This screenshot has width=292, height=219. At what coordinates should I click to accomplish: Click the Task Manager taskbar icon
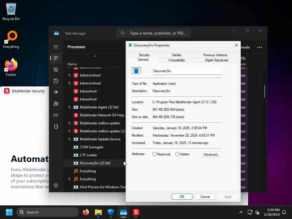click(123, 212)
